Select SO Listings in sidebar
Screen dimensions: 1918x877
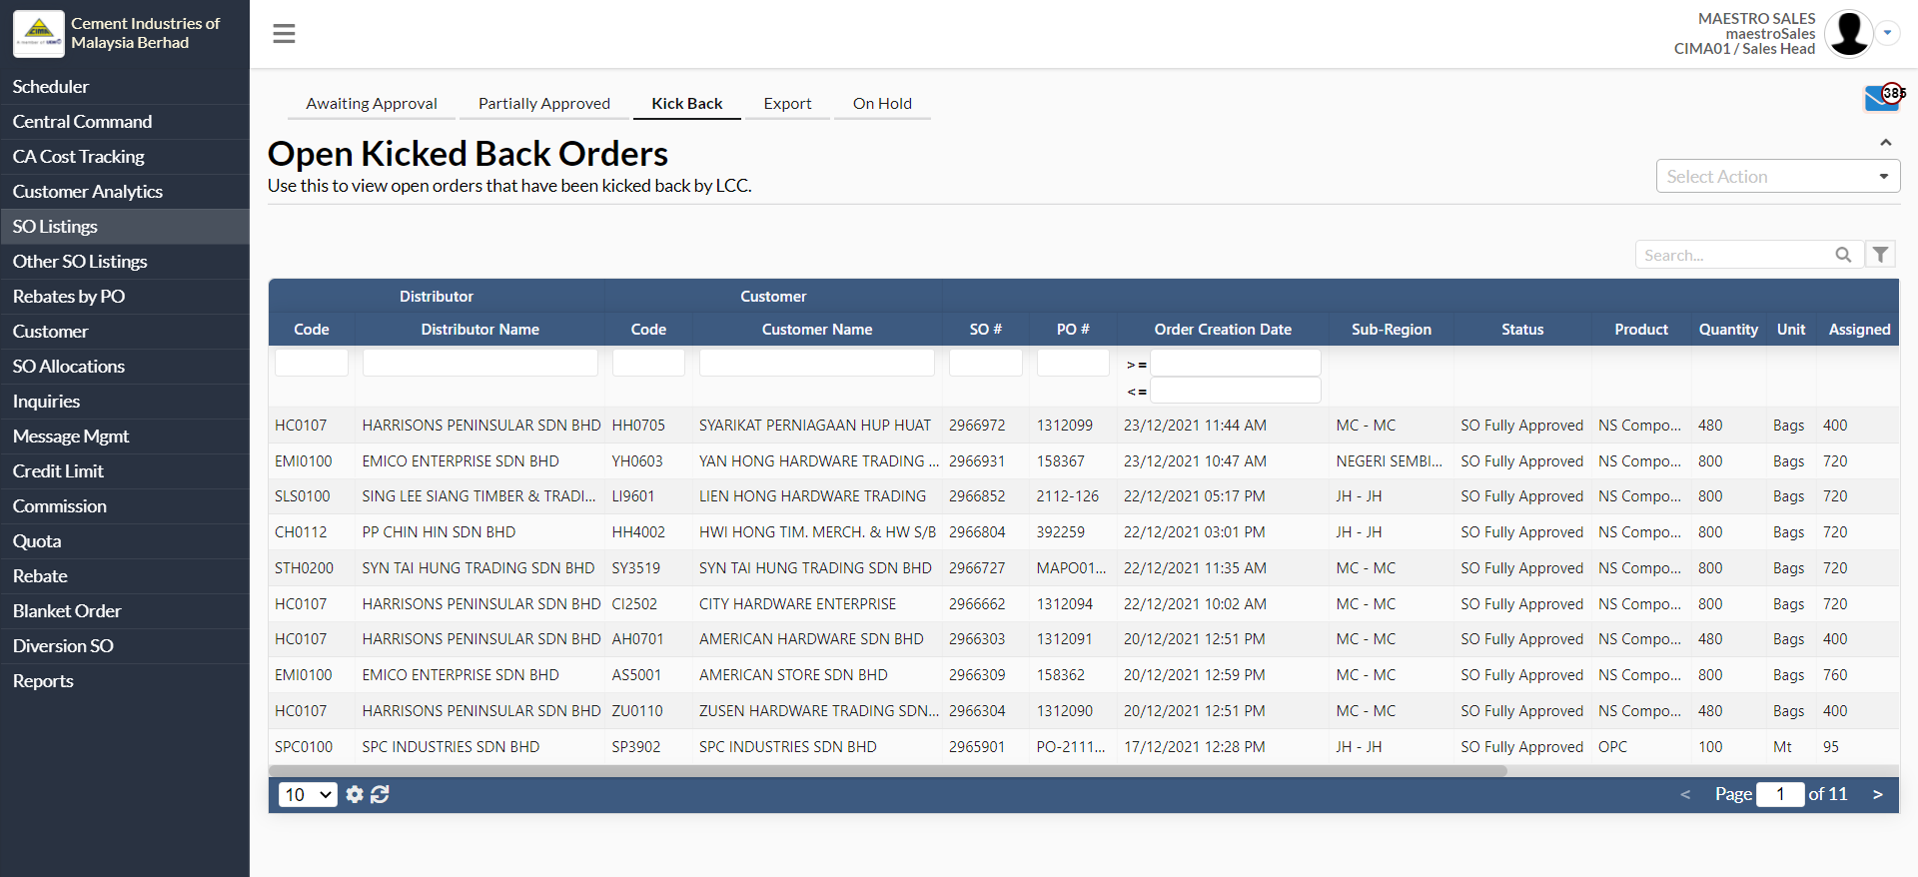125,227
